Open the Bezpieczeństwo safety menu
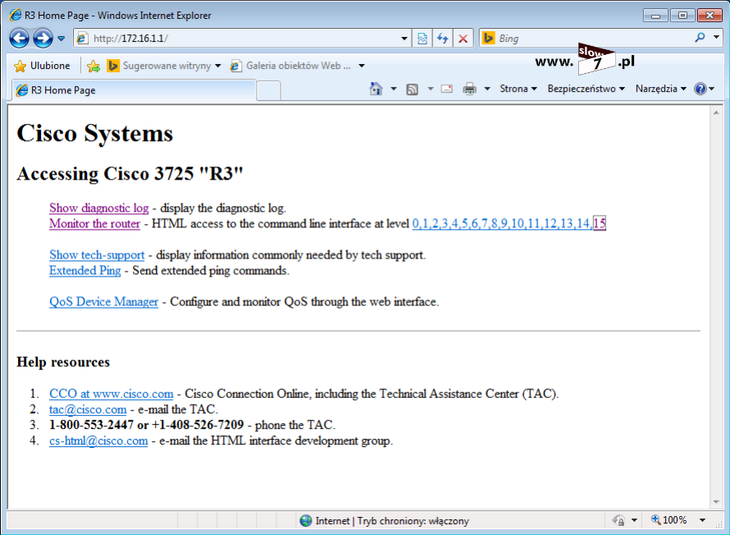Image resolution: width=730 pixels, height=535 pixels. (x=586, y=89)
